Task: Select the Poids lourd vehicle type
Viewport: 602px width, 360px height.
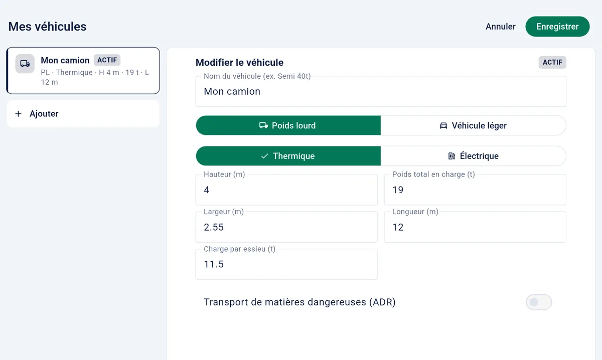Action: click(x=288, y=125)
